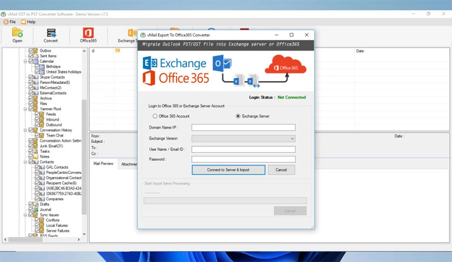The height and width of the screenshot is (262, 452).
Task: Click the Companies contact folder icon
Action: pyautogui.click(x=42, y=199)
